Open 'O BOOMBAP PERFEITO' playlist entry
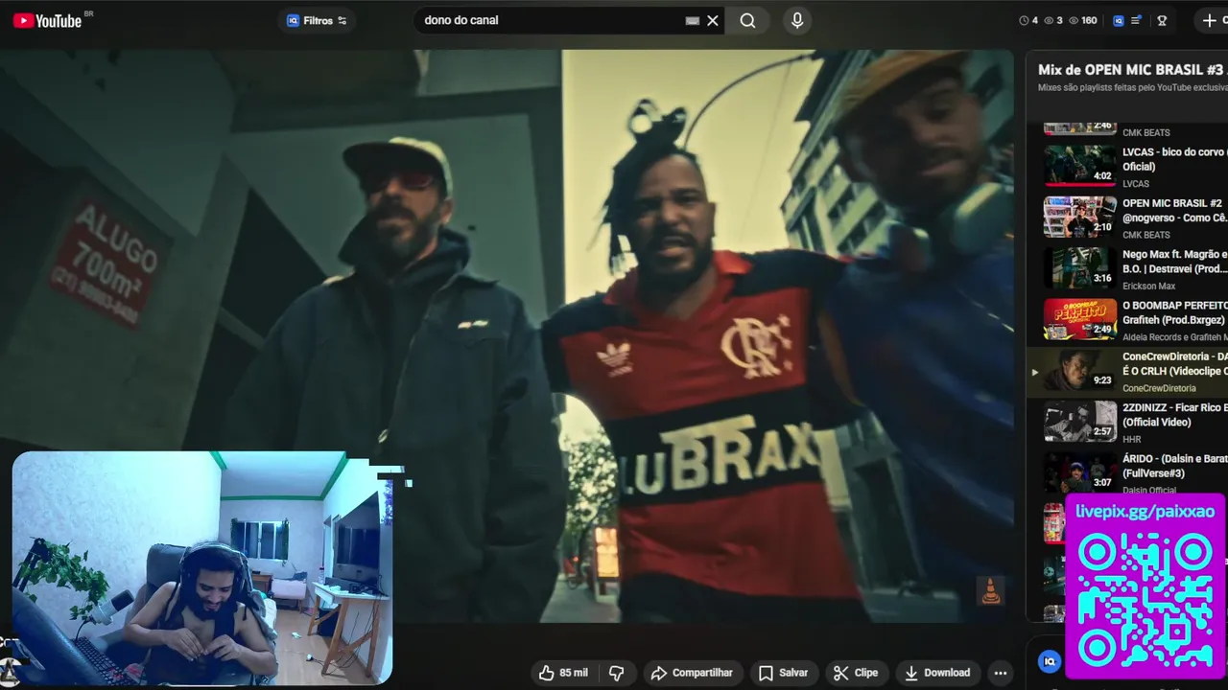Image resolution: width=1228 pixels, height=690 pixels. pos(1174,312)
